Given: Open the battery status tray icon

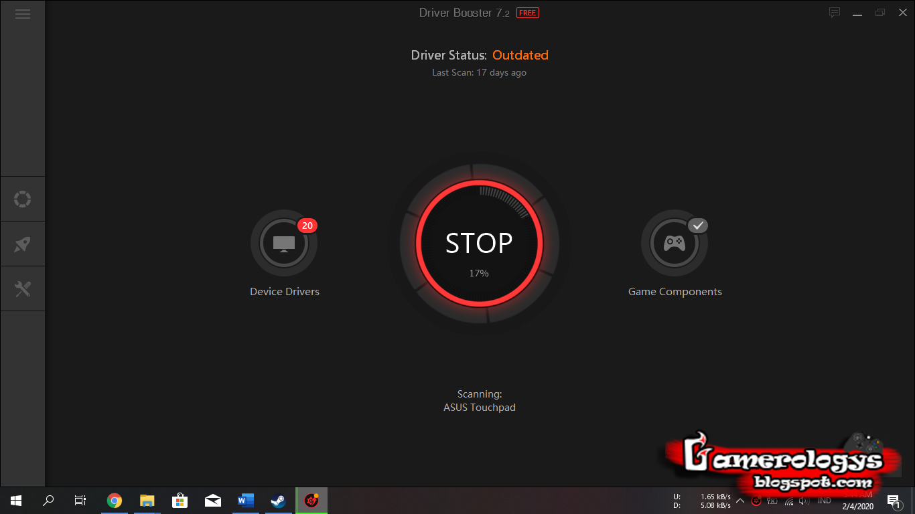Looking at the screenshot, I should coord(772,501).
